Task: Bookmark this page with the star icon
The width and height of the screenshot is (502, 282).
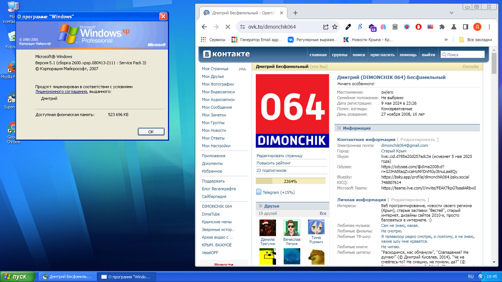Action: click(335, 27)
